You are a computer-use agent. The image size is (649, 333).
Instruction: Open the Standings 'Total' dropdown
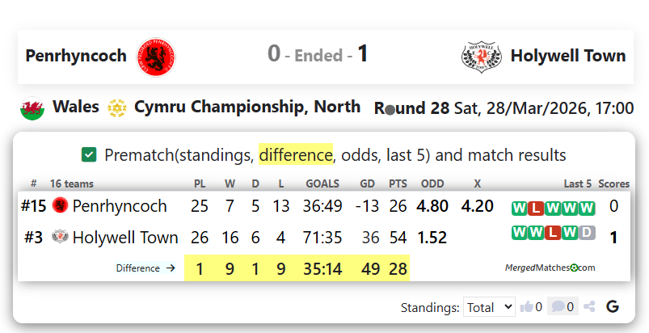(489, 307)
